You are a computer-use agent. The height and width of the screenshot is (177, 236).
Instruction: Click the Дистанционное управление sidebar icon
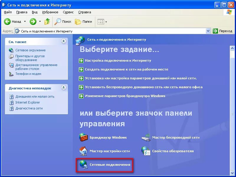pyautogui.click(x=11, y=65)
